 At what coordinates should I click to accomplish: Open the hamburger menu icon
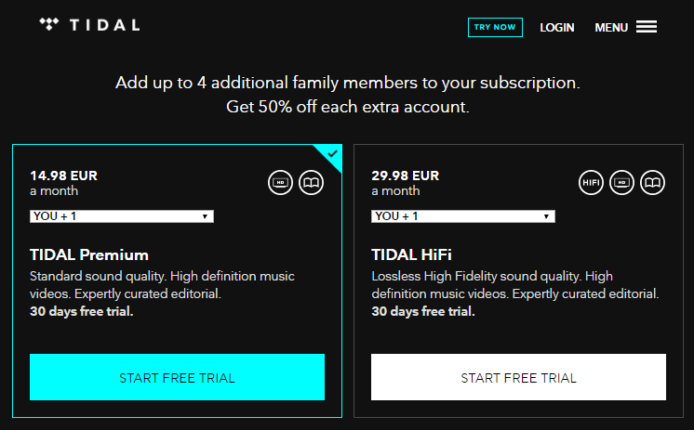[x=647, y=27]
